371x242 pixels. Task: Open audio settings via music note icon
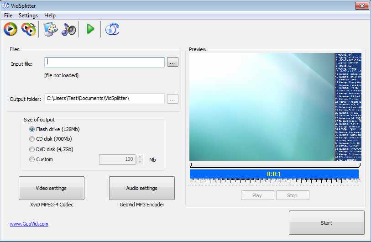[69, 29]
